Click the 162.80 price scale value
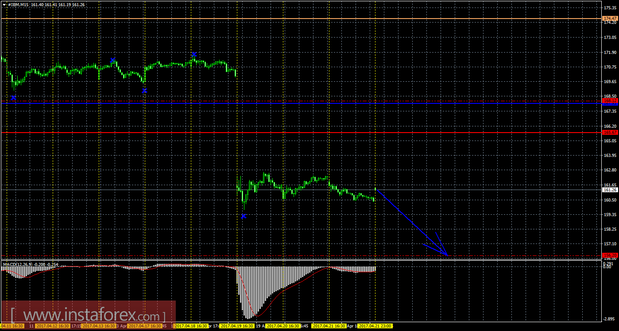Viewport: 619px width, 331px height. (609, 170)
